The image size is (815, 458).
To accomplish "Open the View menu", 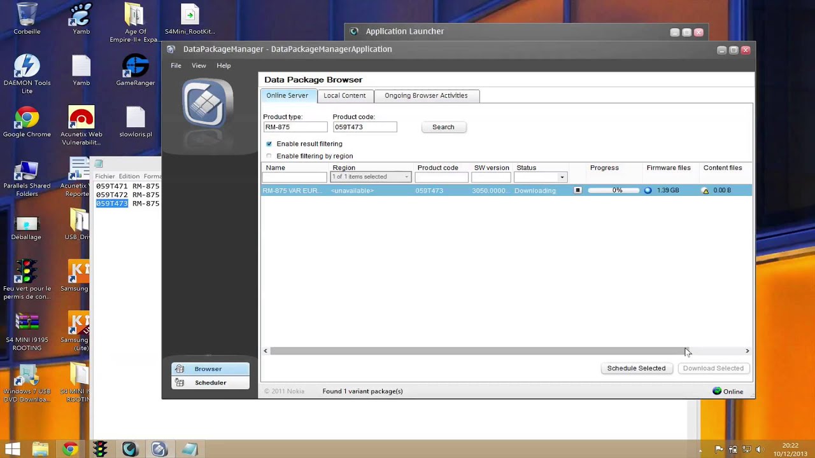I will pyautogui.click(x=199, y=66).
